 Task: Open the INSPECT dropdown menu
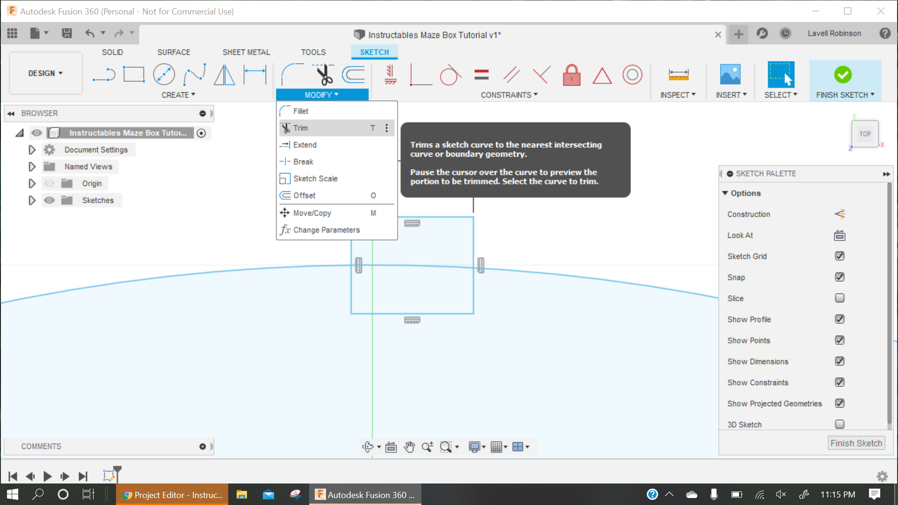pos(678,95)
